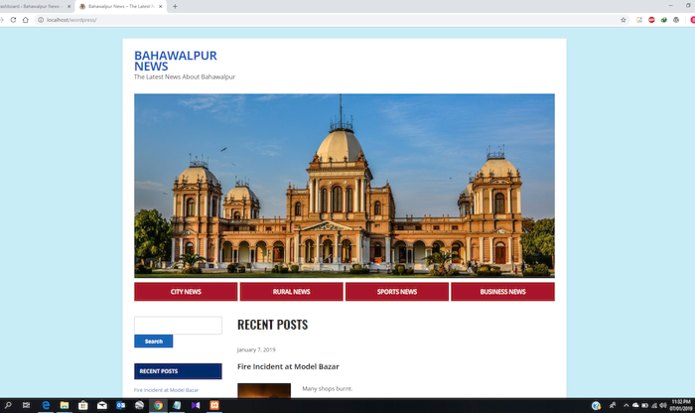Open sidebar link Fire Incident at Model Bazar

(166, 390)
